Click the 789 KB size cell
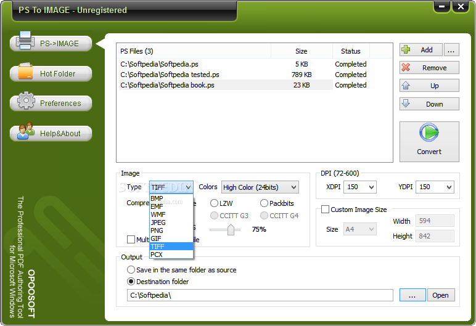The width and height of the screenshot is (476, 326). click(x=302, y=75)
